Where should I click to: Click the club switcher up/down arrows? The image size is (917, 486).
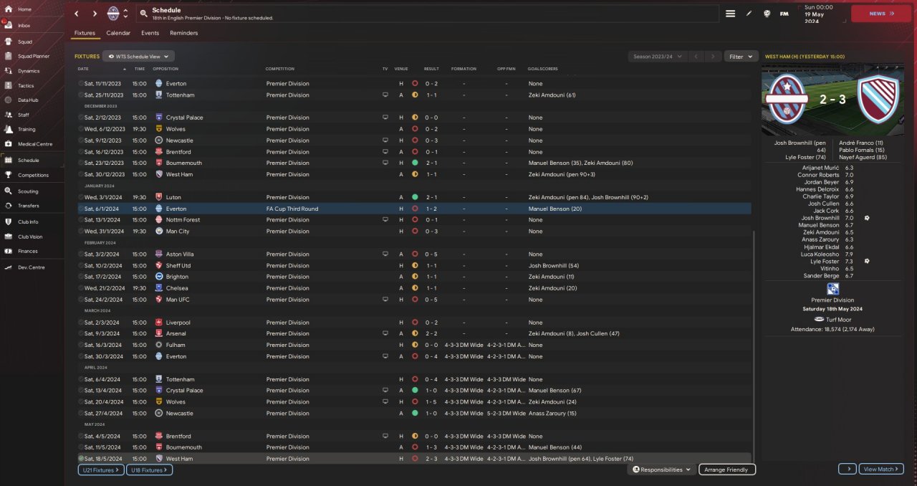[x=127, y=14]
